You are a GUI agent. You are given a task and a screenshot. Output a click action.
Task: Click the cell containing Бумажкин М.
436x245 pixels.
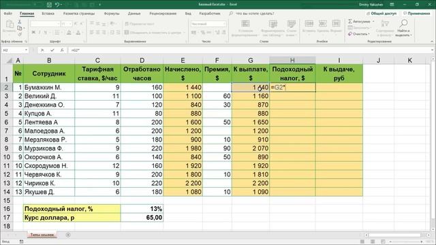(49, 87)
